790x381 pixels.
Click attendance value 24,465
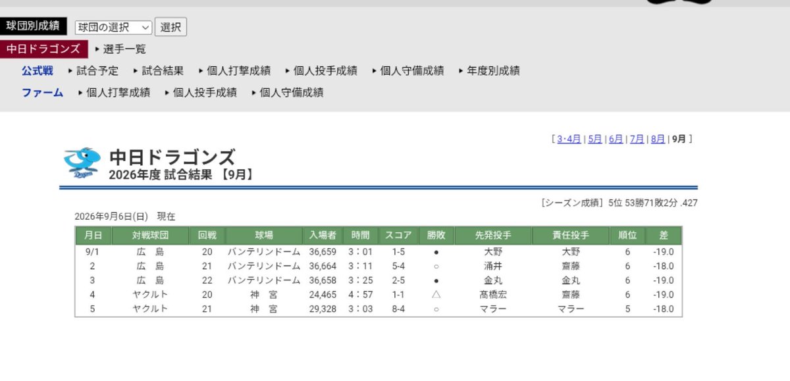(323, 295)
